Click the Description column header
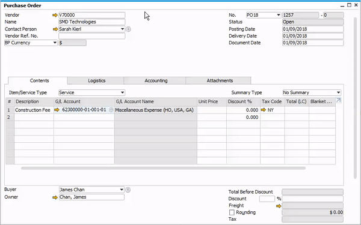Viewport: 361px width, 225px height. click(x=34, y=101)
